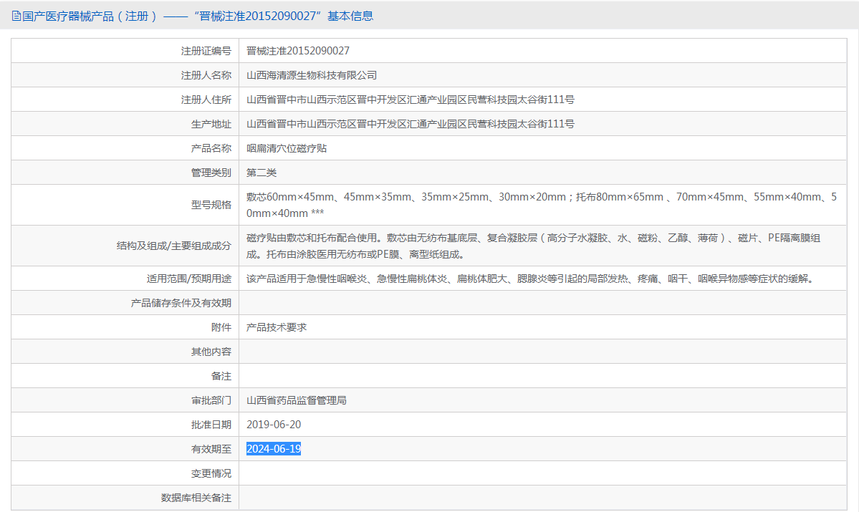Click the 敷芯60mm×45mm specification text
859x512 pixels.
coord(542,205)
